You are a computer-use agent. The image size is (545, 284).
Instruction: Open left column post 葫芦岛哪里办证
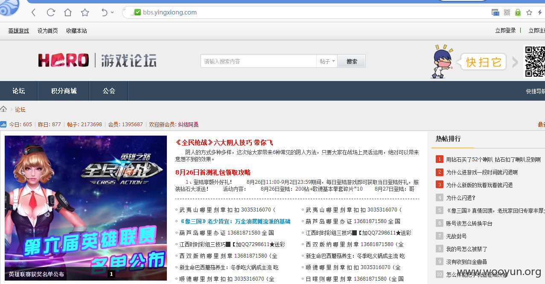(x=227, y=233)
